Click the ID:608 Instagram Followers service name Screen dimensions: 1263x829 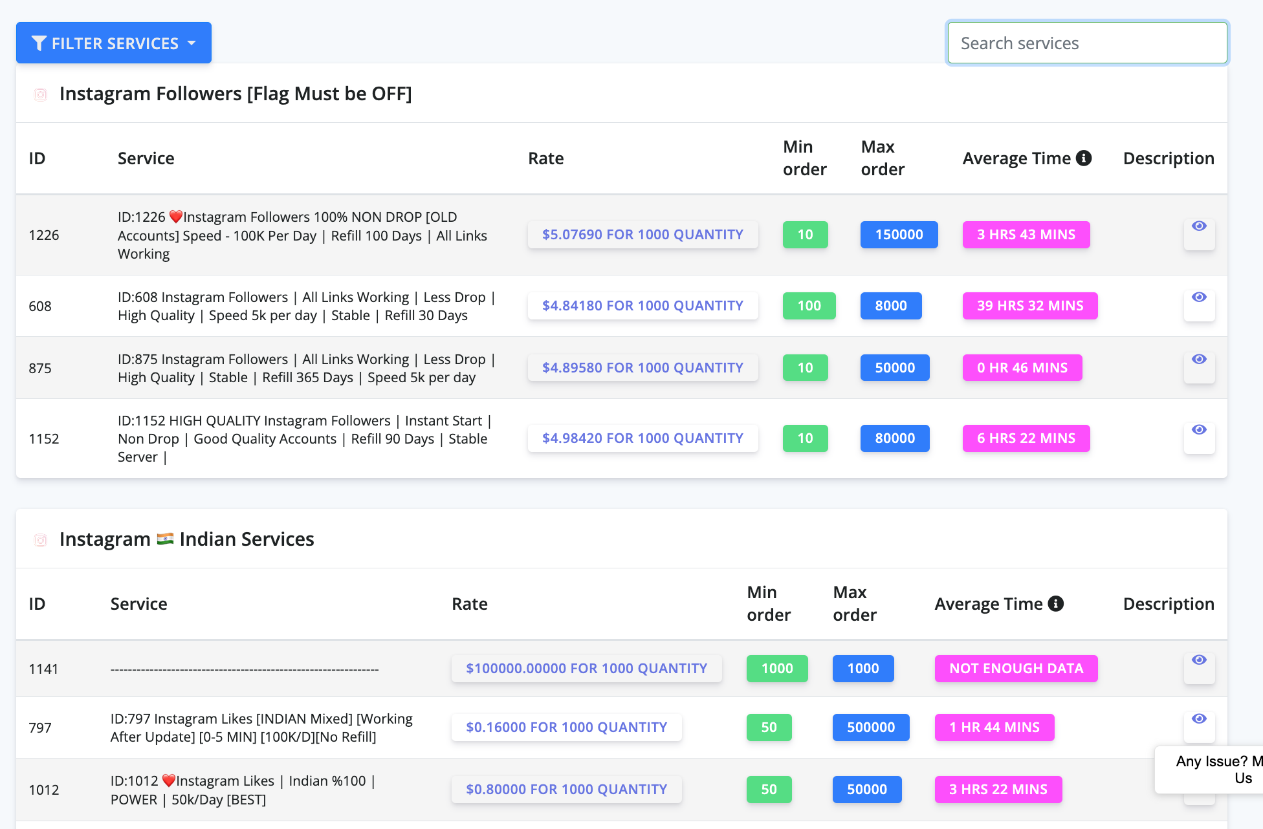(307, 307)
